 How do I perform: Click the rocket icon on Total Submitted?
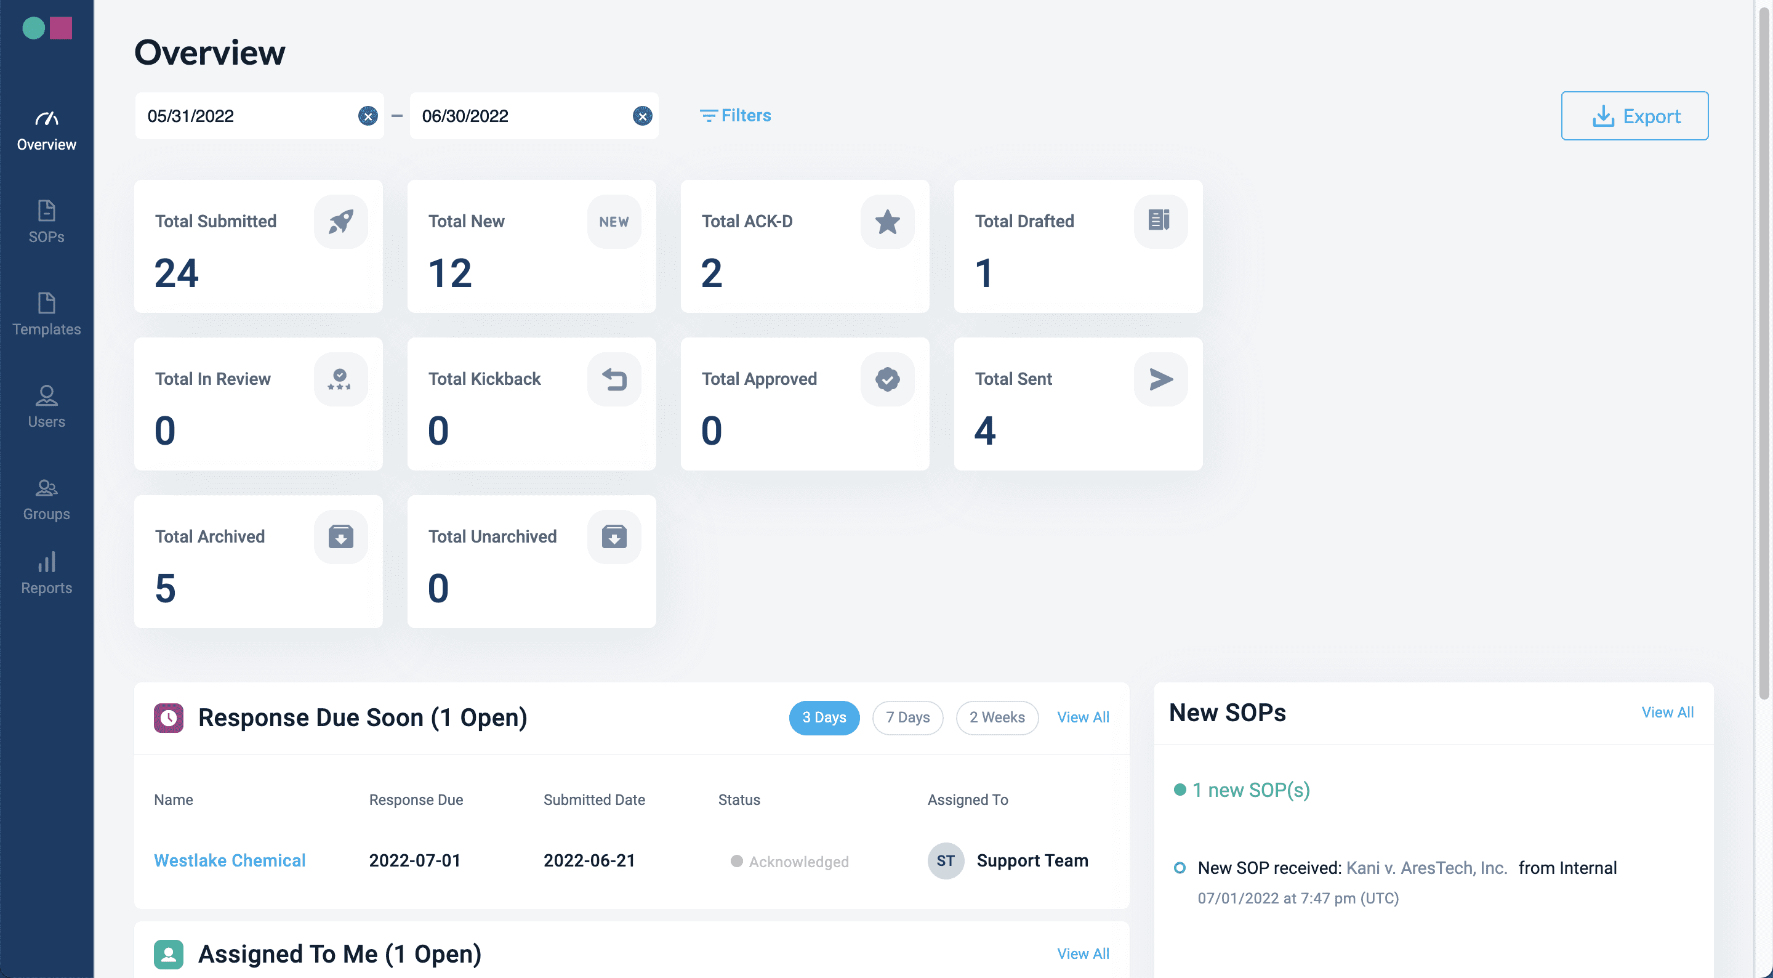340,221
